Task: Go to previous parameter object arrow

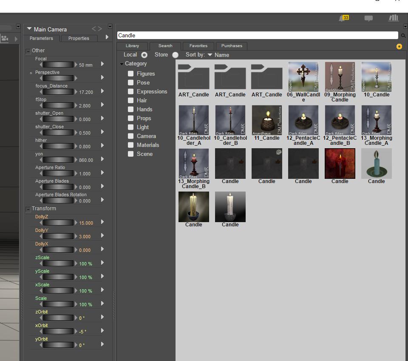Action: (x=93, y=29)
